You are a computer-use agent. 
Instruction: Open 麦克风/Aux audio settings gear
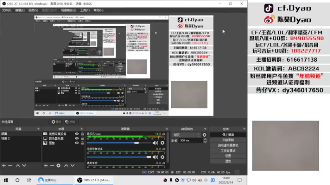(x=163, y=143)
